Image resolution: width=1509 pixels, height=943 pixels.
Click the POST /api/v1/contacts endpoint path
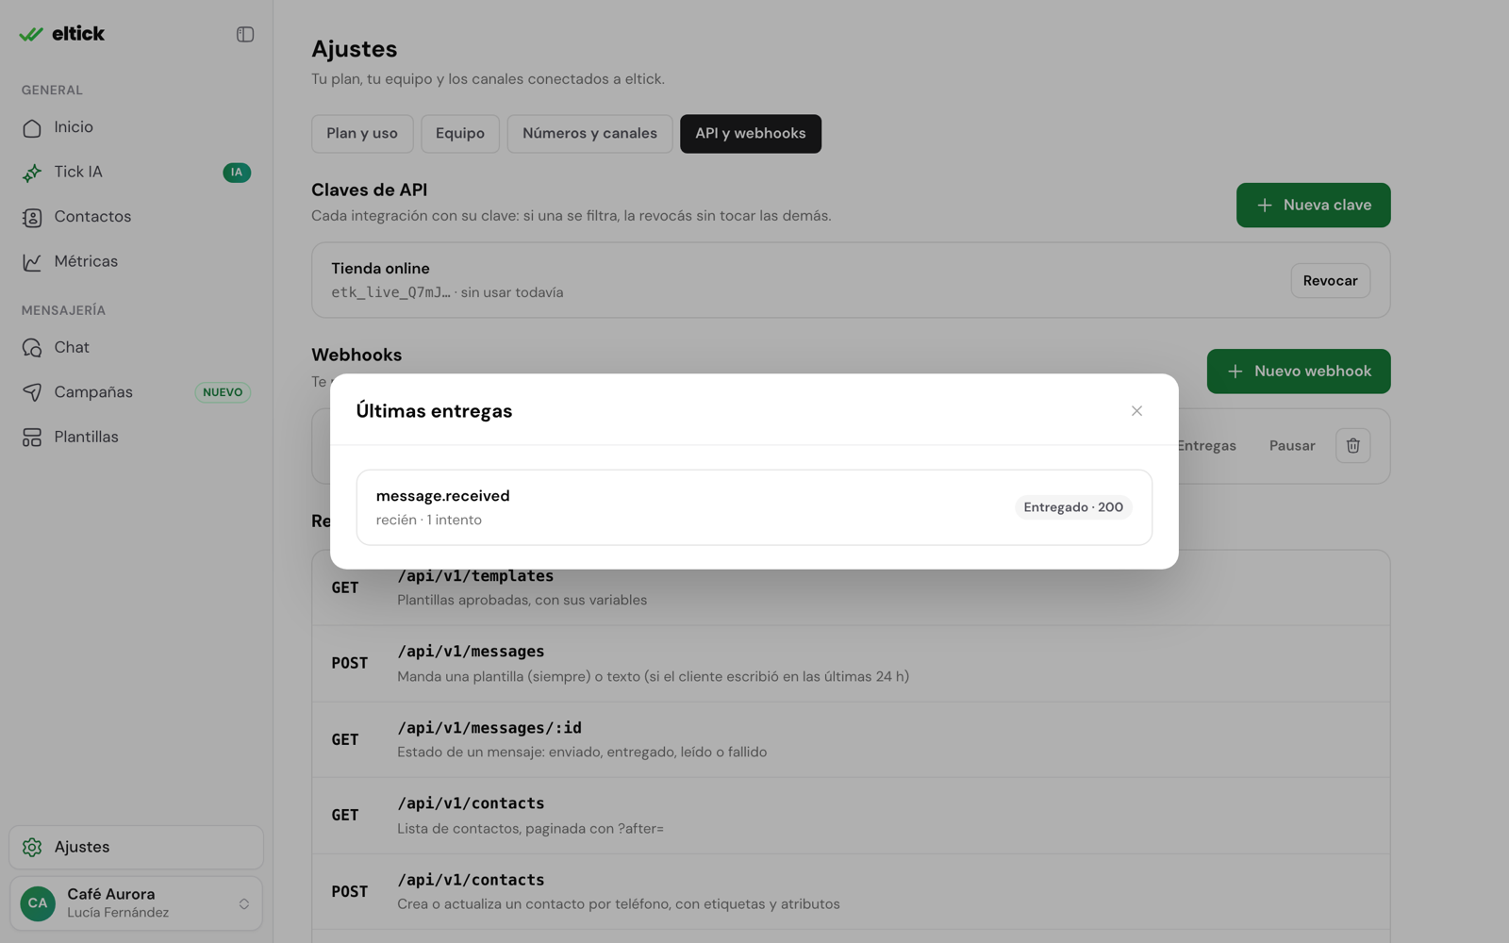click(471, 880)
